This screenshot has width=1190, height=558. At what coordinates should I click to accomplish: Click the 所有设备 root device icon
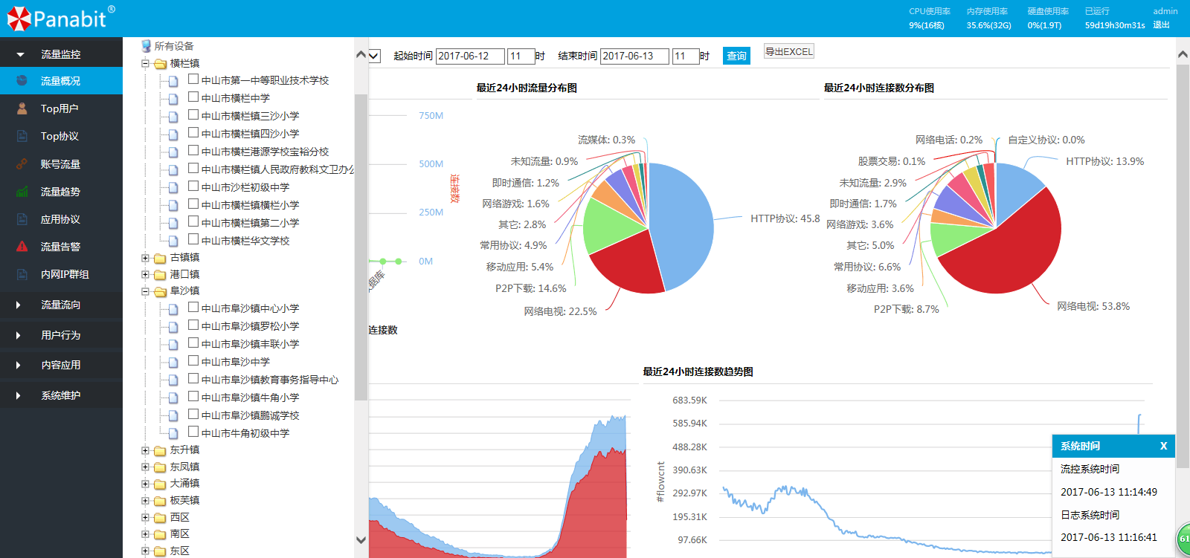pyautogui.click(x=146, y=46)
